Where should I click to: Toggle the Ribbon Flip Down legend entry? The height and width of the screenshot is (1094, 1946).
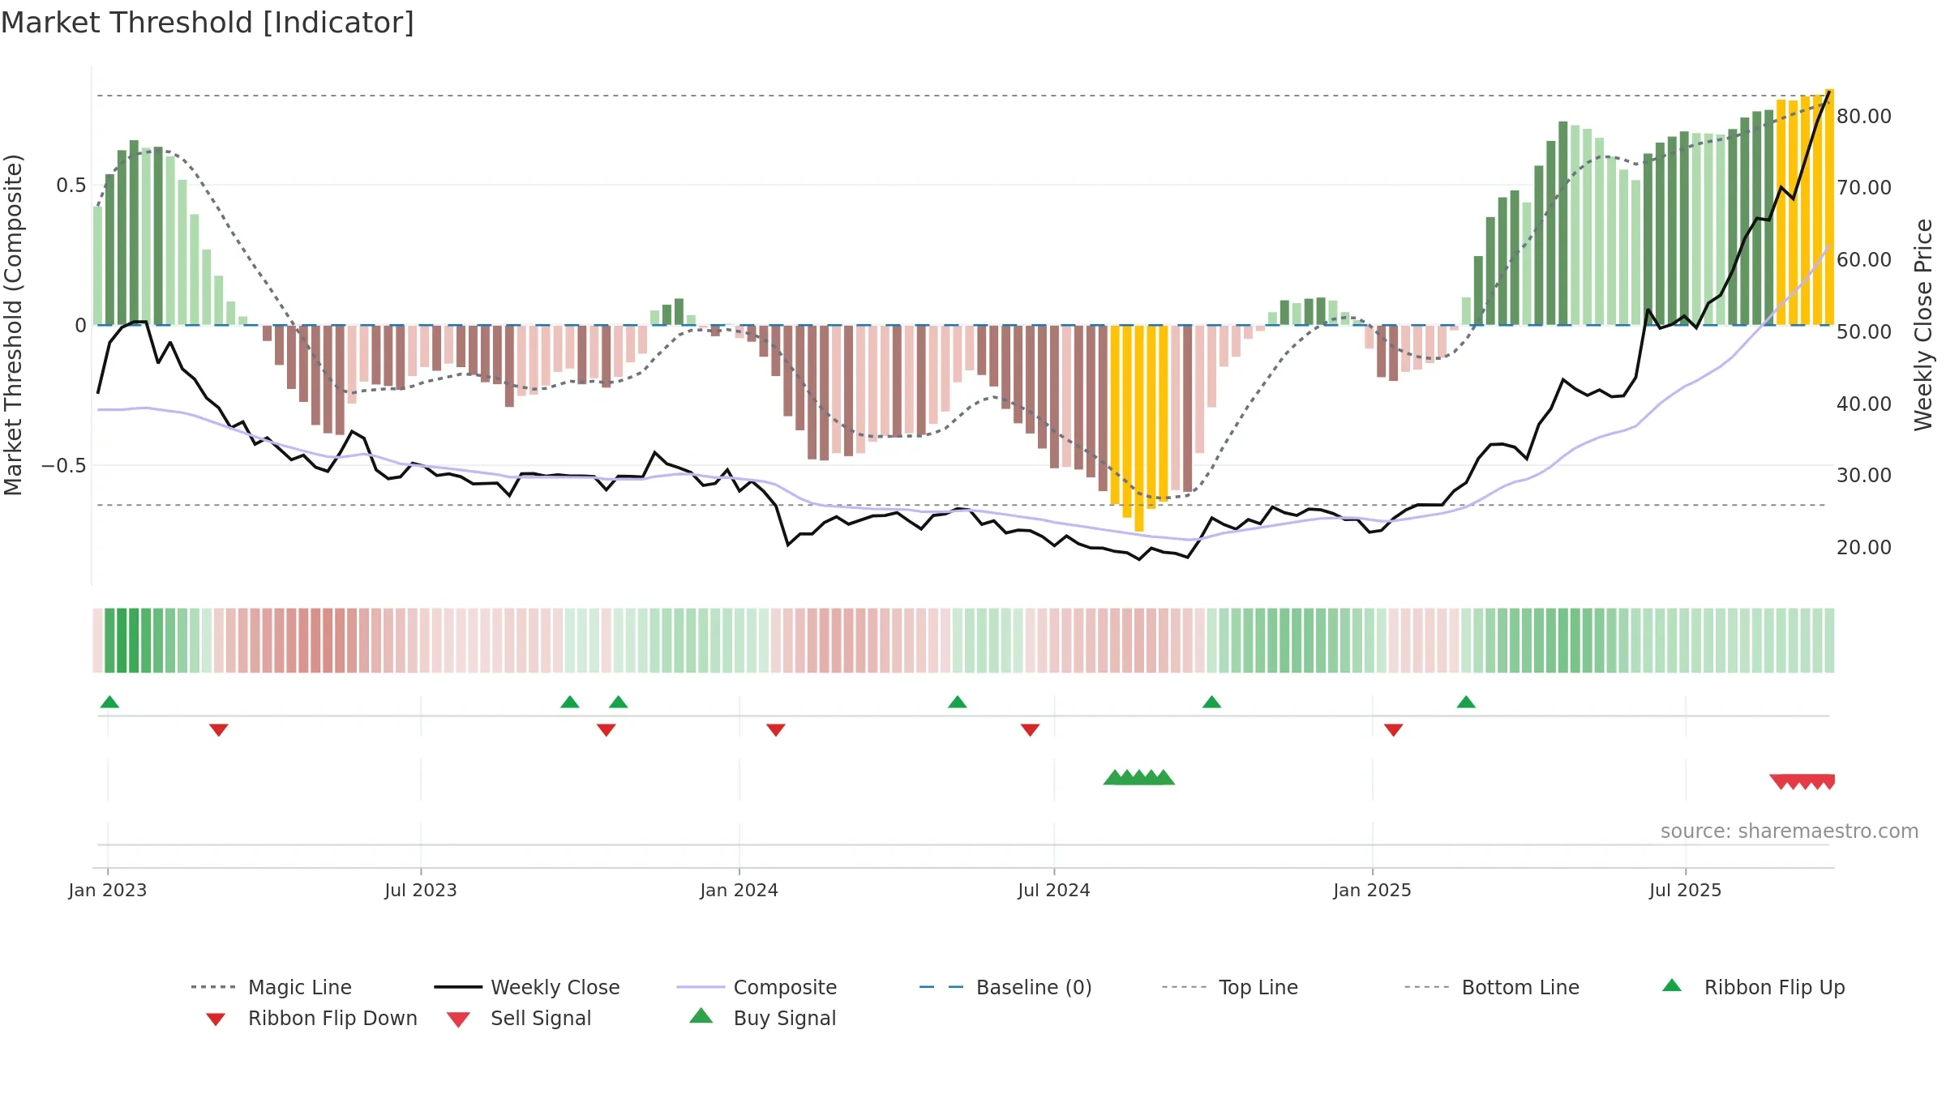pos(311,1018)
